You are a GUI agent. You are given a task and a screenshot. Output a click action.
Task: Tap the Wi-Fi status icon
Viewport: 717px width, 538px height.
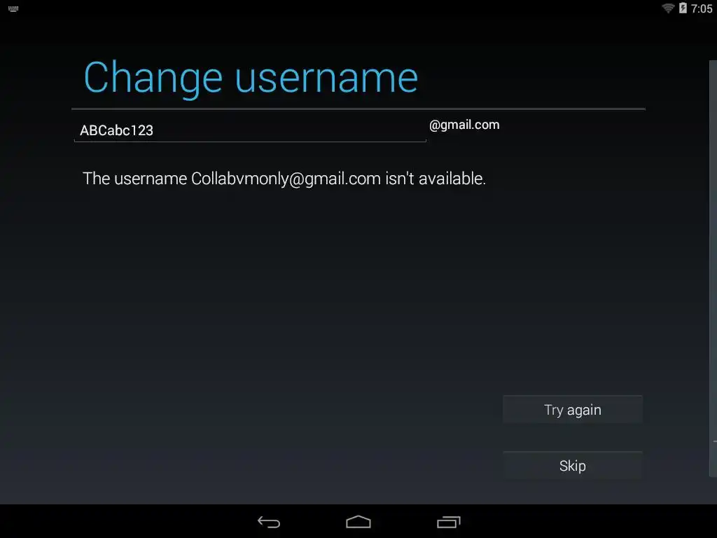pyautogui.click(x=668, y=8)
